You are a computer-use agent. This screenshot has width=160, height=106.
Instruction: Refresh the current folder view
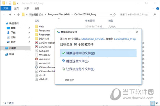[x=115, y=15]
